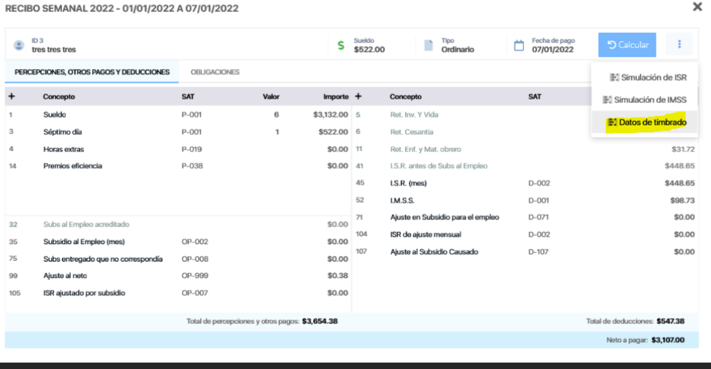Screen dimensions: 711x369
Task: Click the Fecha de pago calendar icon
Action: pyautogui.click(x=519, y=45)
